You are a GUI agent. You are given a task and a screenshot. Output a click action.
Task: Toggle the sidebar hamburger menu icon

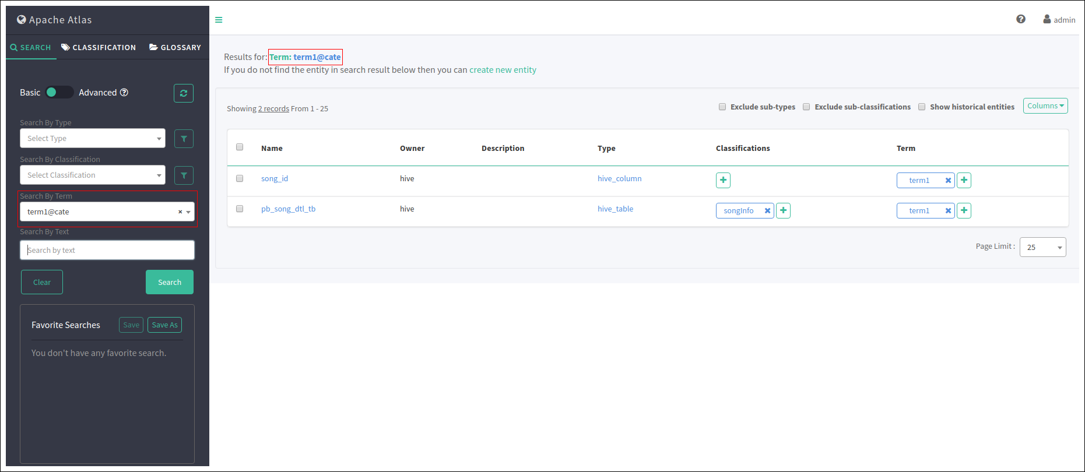point(219,20)
